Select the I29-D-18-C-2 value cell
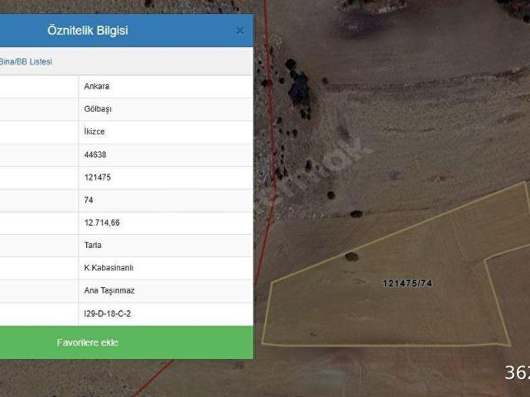The height and width of the screenshot is (397, 530). coord(166,313)
